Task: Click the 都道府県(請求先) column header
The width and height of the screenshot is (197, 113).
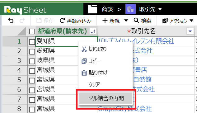Action: tap(62, 31)
